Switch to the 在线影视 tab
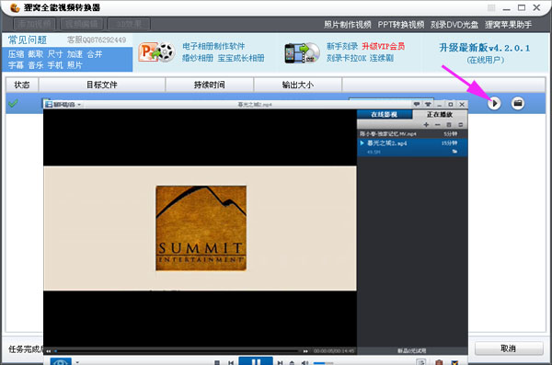The width and height of the screenshot is (552, 365). 385,114
